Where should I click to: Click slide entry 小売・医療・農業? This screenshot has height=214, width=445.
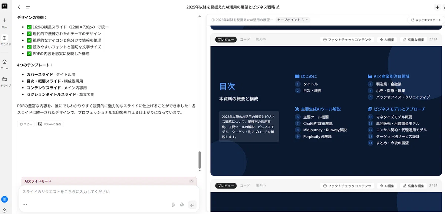coord(390,91)
